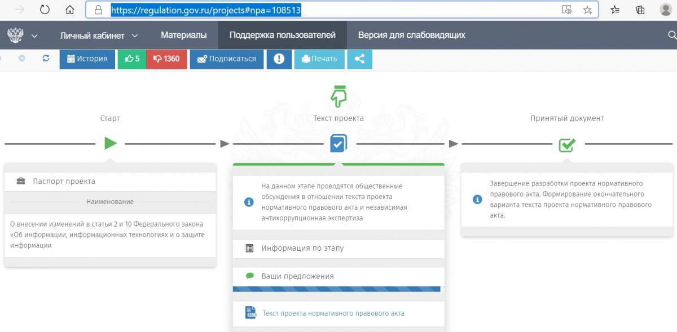Expand the Личный кабинет dropdown menu
Screen dimensions: 677x332
coord(99,35)
